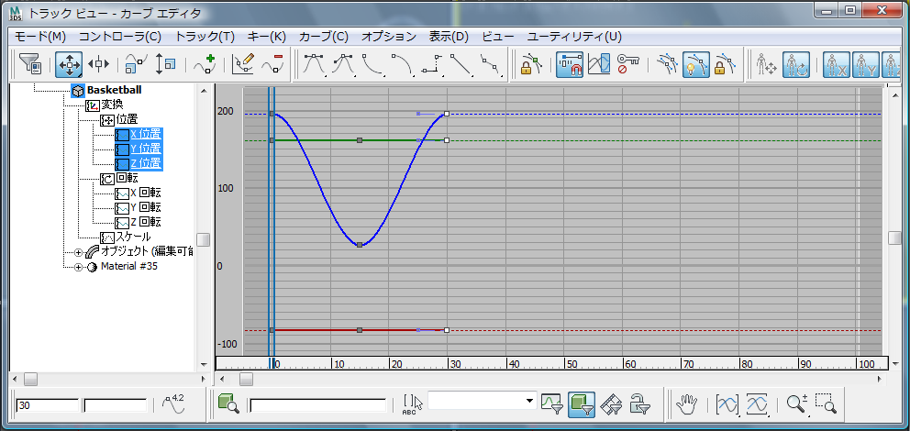Image resolution: width=910 pixels, height=431 pixels.
Task: Open the オプション menu
Action: (389, 37)
